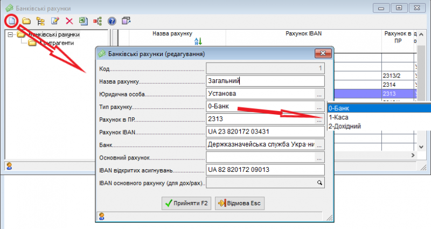
Task: Click the red-green hierarchy icon
Action: (98, 21)
